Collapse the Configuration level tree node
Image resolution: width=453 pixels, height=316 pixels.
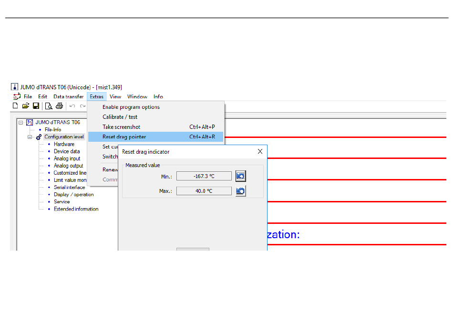pos(30,137)
